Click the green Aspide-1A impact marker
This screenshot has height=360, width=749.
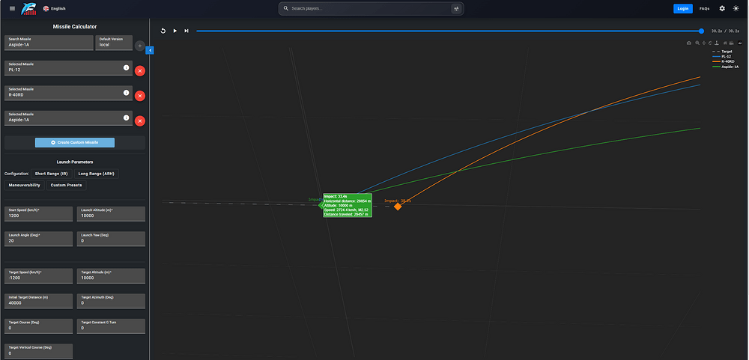point(321,205)
